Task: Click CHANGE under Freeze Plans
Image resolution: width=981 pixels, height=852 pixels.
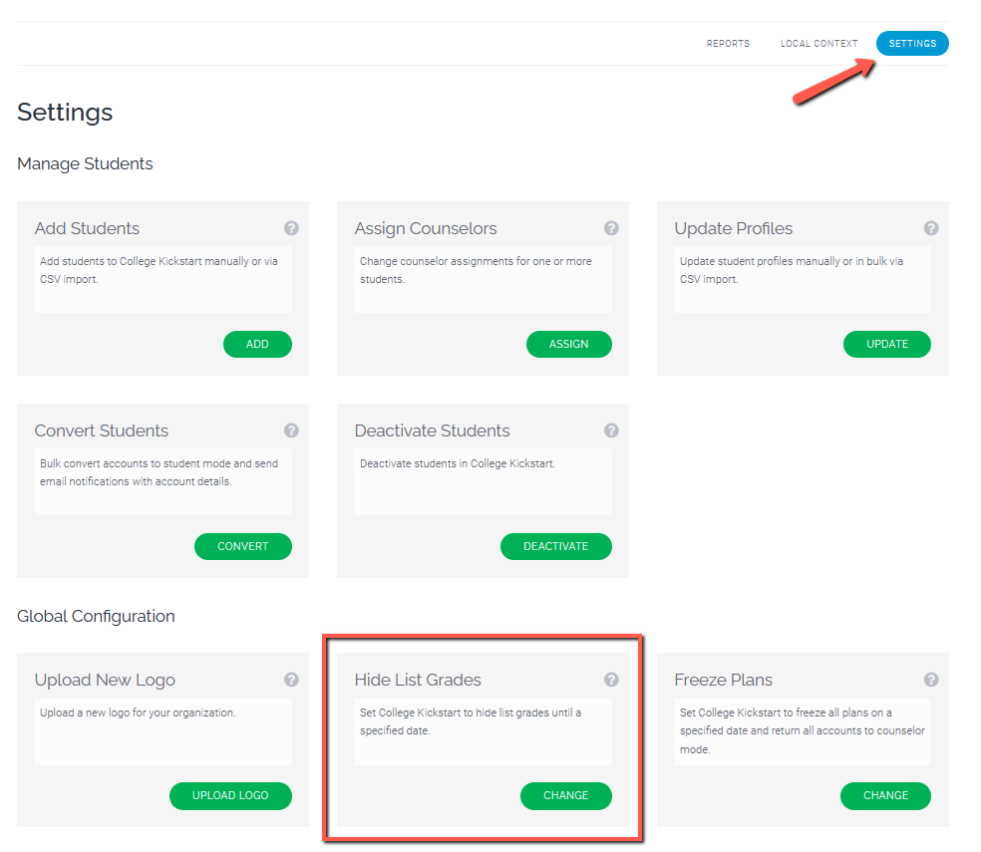Action: click(x=885, y=796)
